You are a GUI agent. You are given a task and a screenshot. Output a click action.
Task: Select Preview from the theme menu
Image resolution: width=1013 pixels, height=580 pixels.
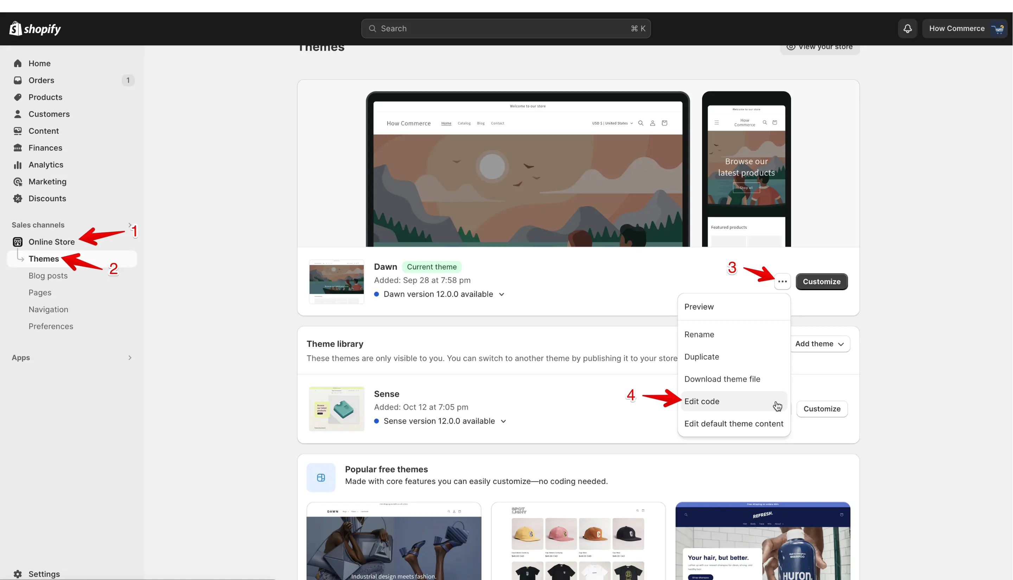[734, 307]
